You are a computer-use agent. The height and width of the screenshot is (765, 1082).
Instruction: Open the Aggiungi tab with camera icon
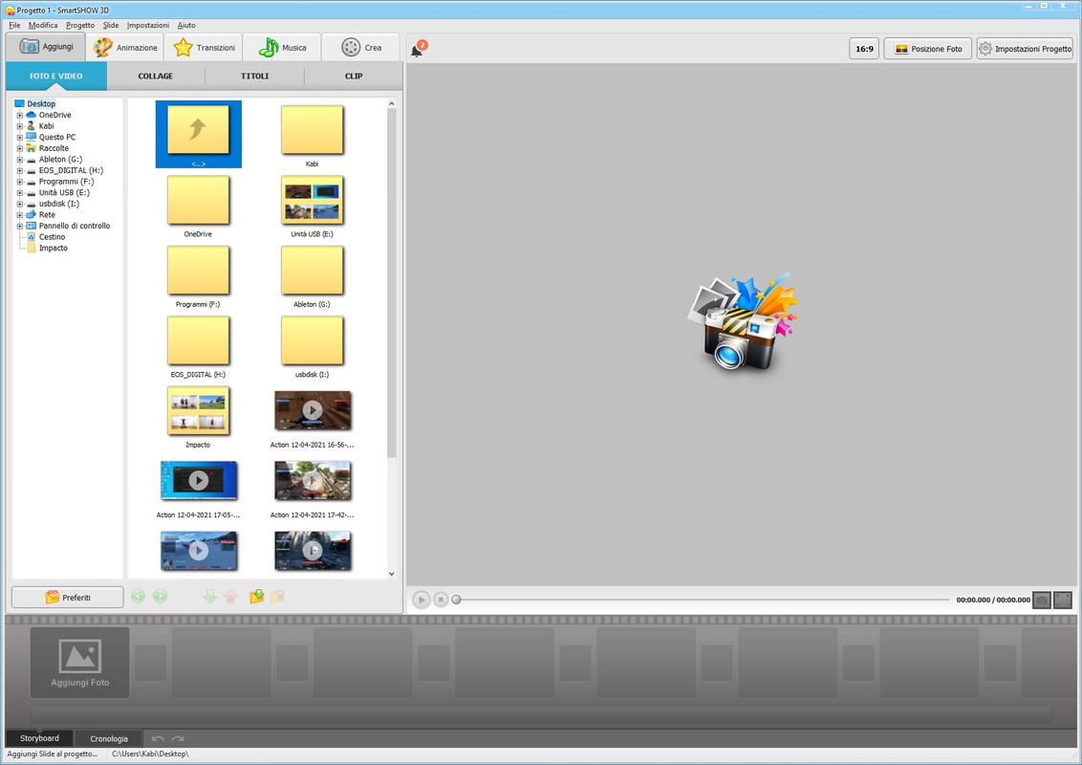pyautogui.click(x=46, y=47)
